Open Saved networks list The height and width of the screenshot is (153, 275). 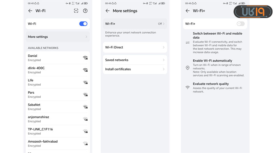[135, 60]
